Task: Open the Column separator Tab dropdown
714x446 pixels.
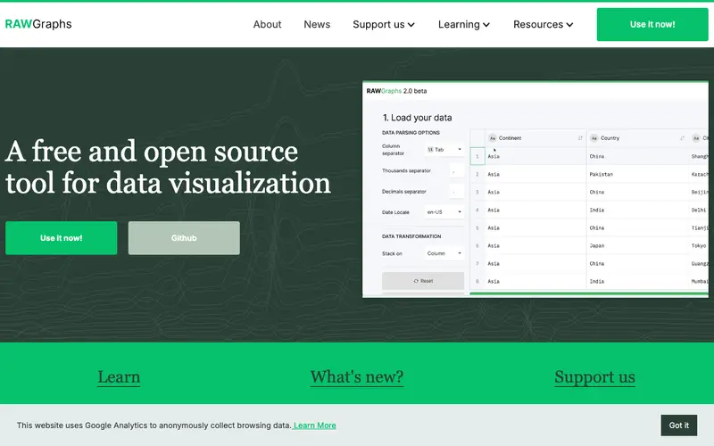Action: [x=444, y=149]
